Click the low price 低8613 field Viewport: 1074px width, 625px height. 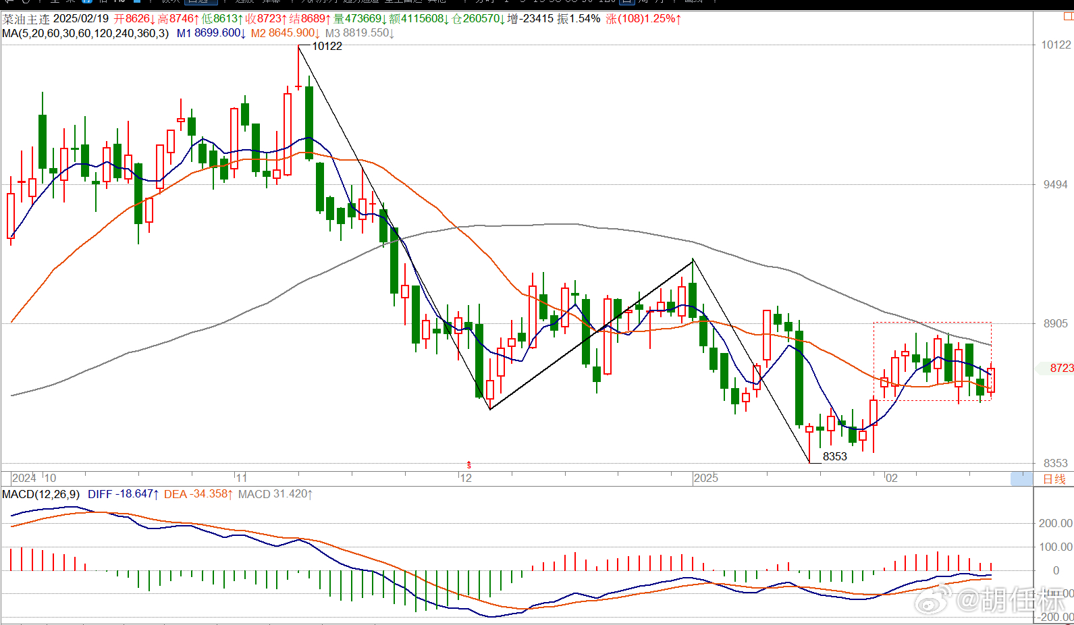tap(222, 19)
